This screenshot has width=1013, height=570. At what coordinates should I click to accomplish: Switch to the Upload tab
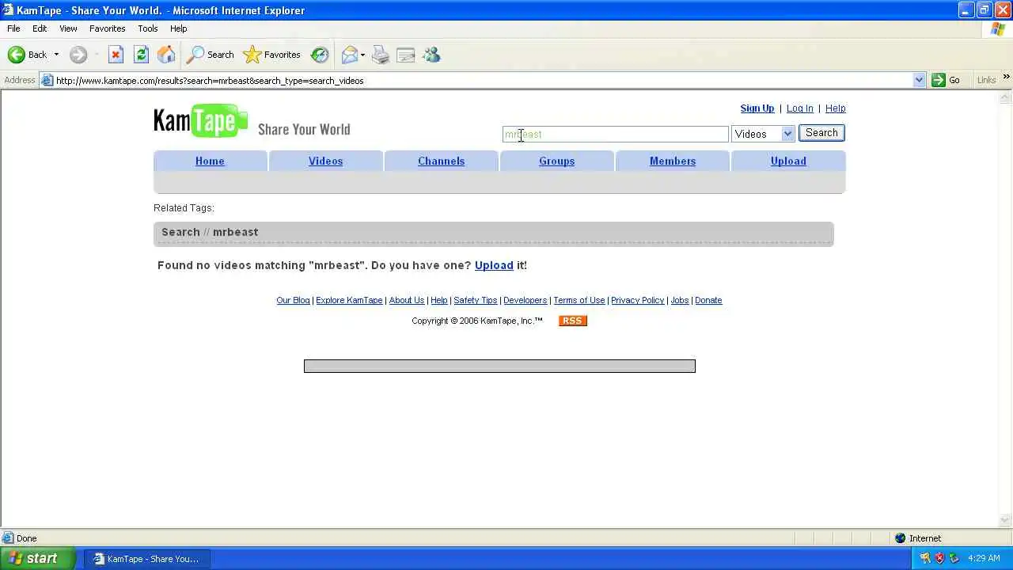pos(788,161)
